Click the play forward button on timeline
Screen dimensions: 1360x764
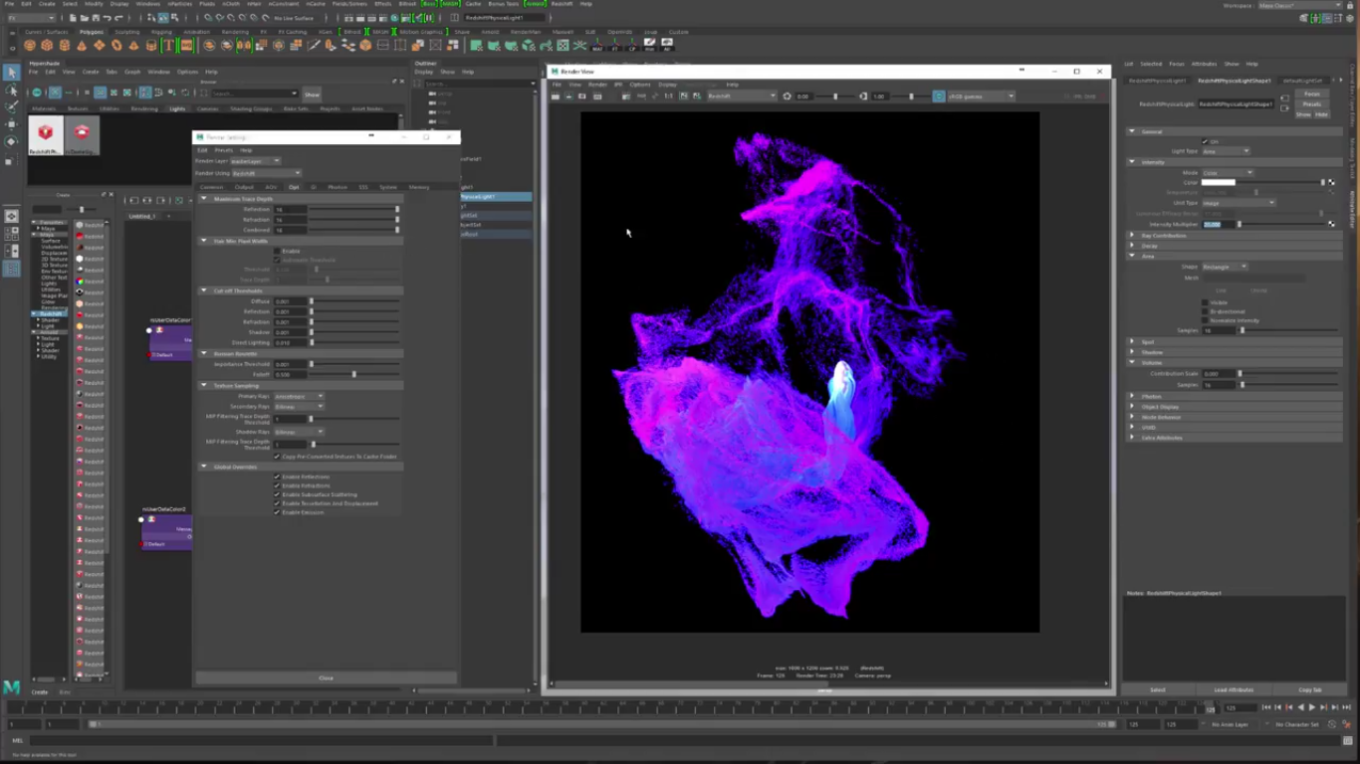click(1312, 707)
